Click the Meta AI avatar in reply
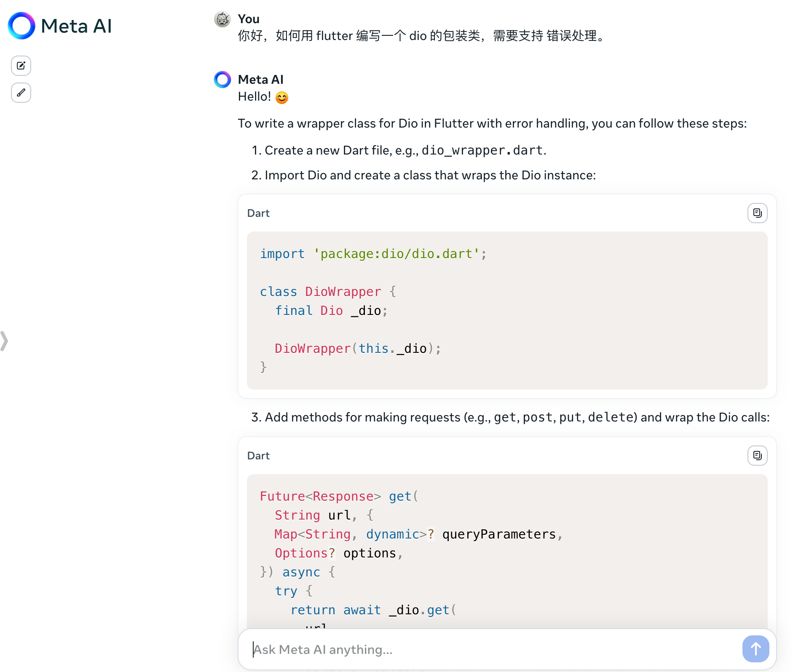This screenshot has width=793, height=672. tap(222, 80)
